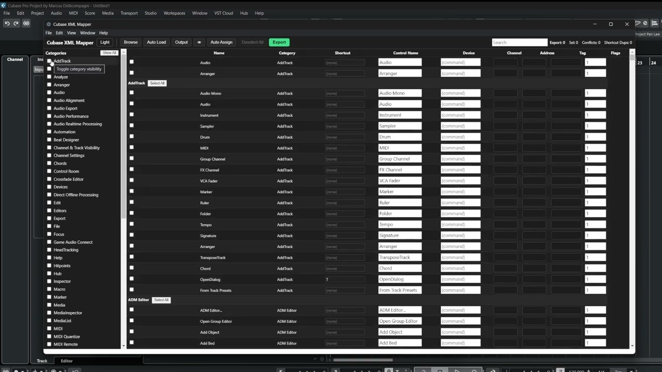Click the main table vertical scrollbar

[x=632, y=57]
